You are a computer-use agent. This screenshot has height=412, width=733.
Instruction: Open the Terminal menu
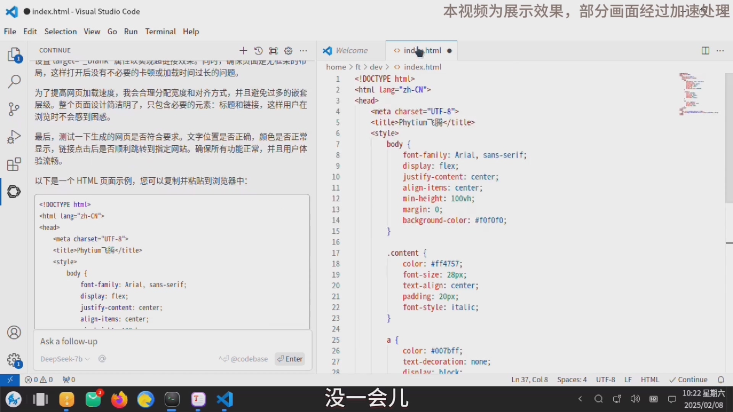tap(160, 31)
